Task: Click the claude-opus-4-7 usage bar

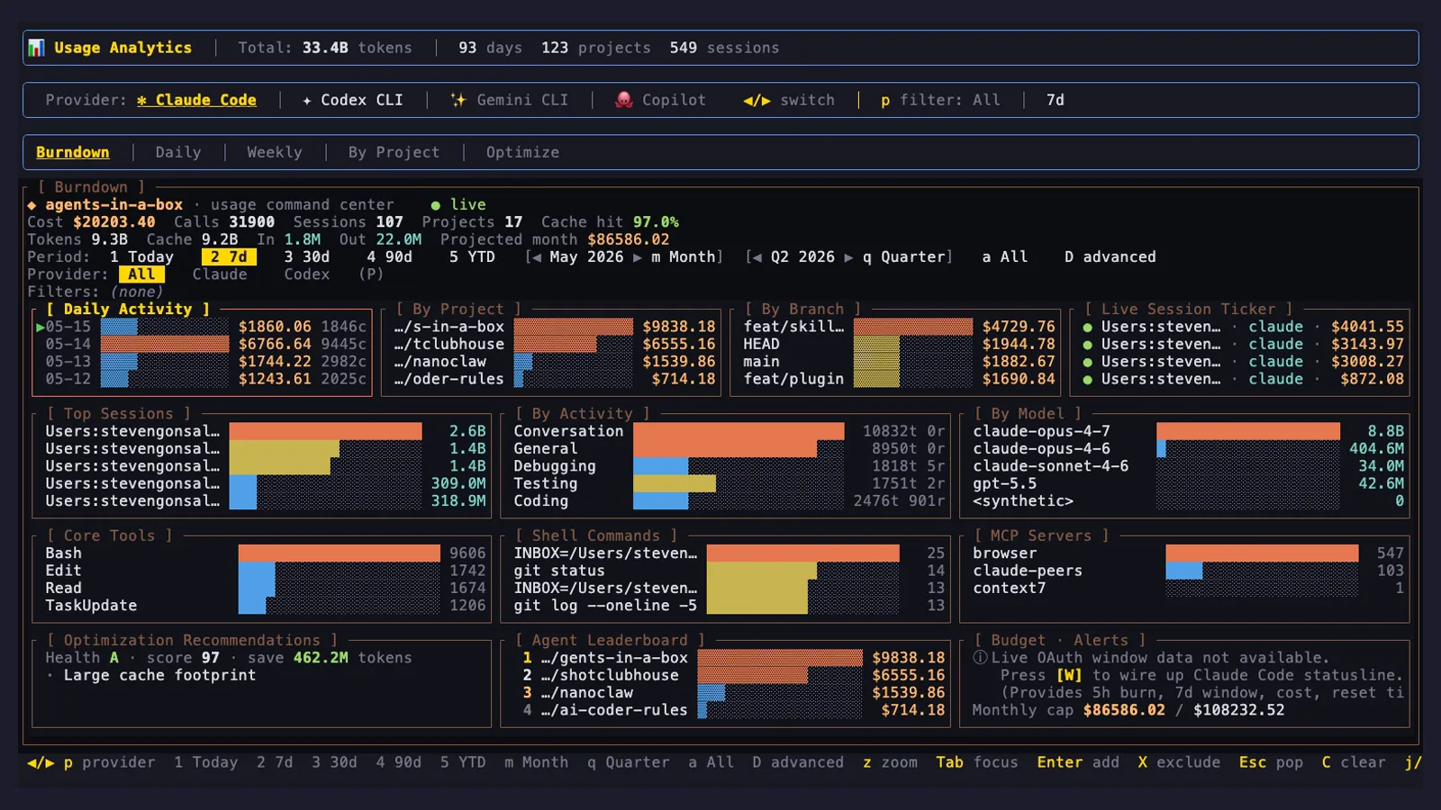Action: (1248, 432)
